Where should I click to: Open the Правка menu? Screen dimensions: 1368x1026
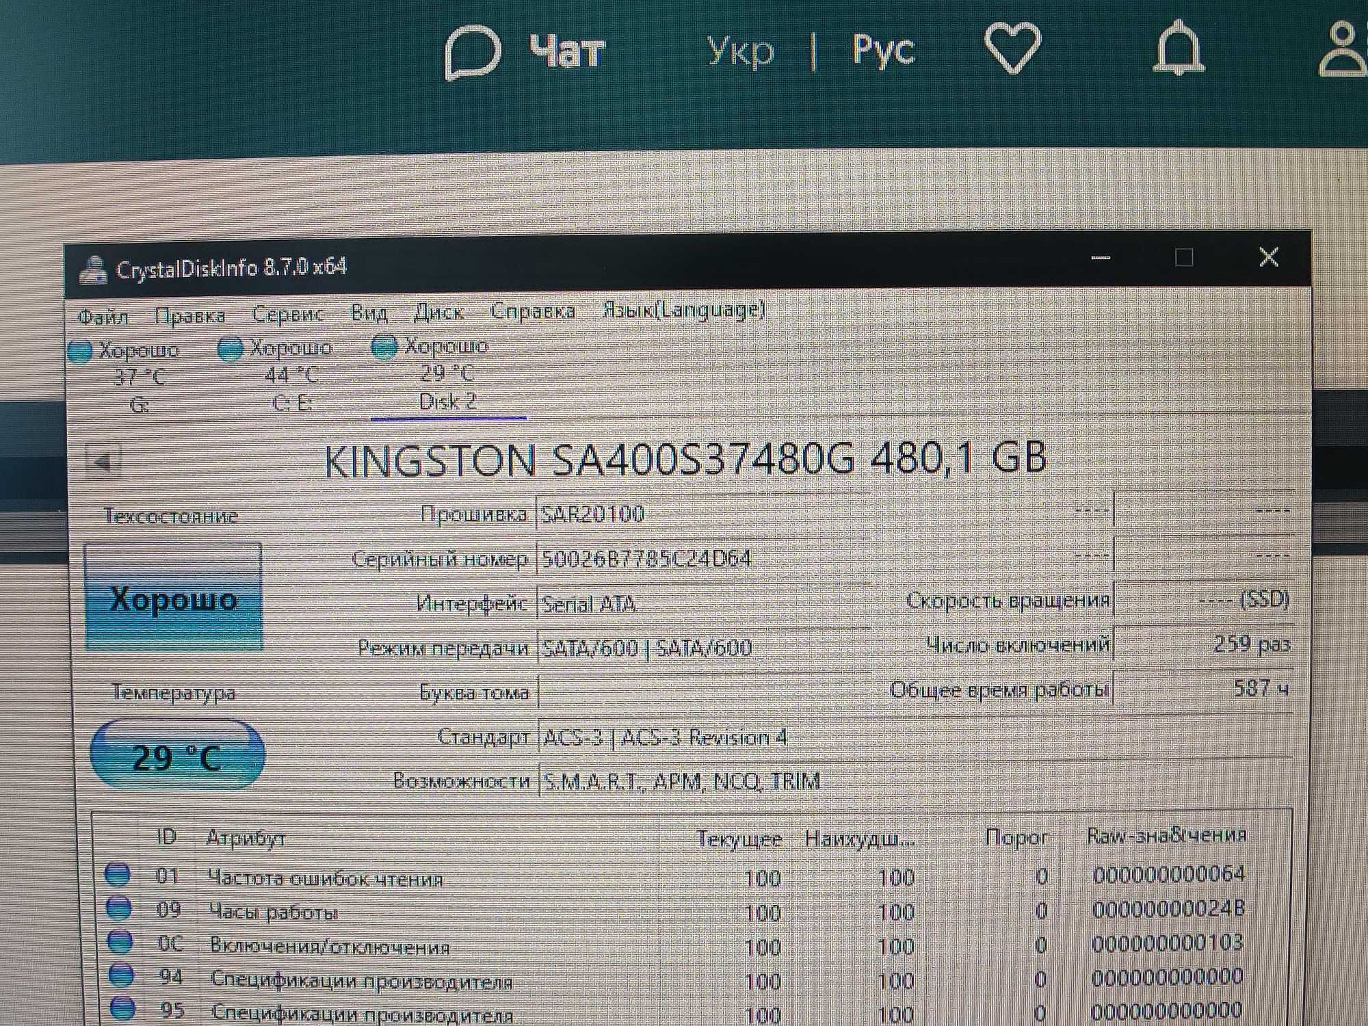(190, 315)
